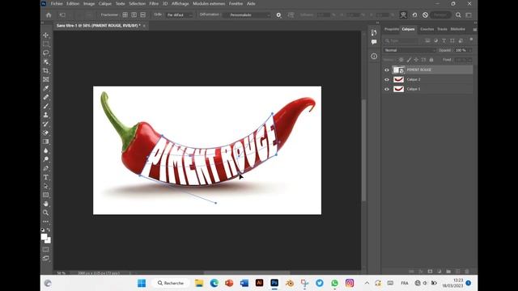
Task: Open the Affichage menu
Action: click(180, 3)
